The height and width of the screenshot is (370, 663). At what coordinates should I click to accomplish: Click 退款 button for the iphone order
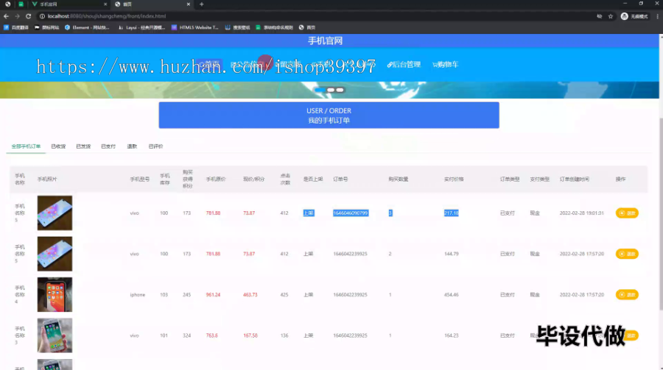[x=627, y=294]
